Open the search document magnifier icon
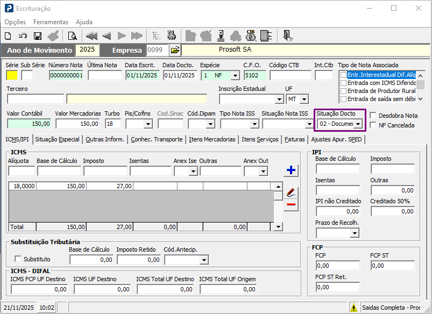Image resolution: width=432 pixels, height=314 pixels. click(x=73, y=36)
